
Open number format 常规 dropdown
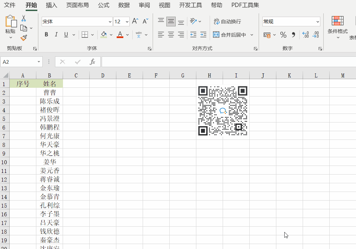click(318, 22)
